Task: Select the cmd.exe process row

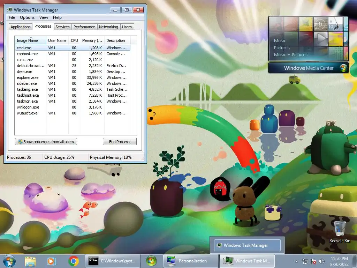Action: [x=73, y=48]
